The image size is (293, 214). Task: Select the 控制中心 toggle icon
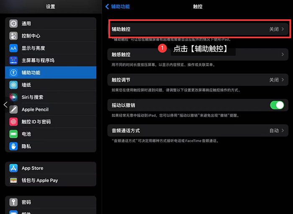click(13, 36)
